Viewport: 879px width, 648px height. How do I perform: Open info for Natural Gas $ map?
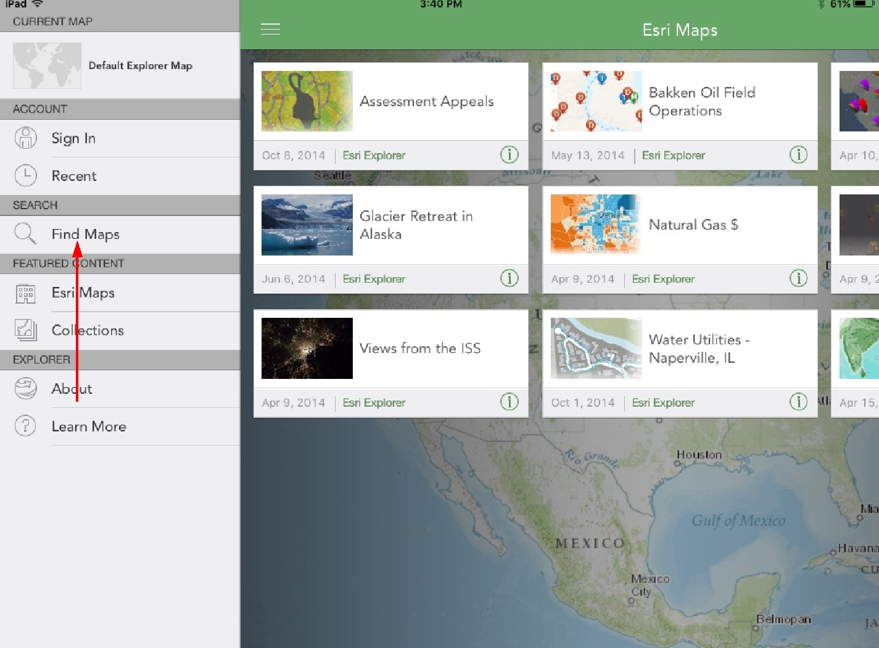point(798,278)
